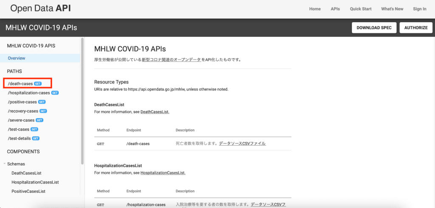Click the PATHS section heading

coord(14,71)
